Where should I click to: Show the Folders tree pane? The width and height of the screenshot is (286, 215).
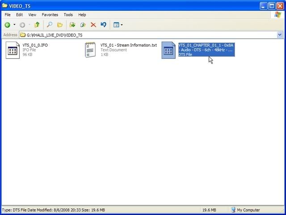click(x=60, y=25)
